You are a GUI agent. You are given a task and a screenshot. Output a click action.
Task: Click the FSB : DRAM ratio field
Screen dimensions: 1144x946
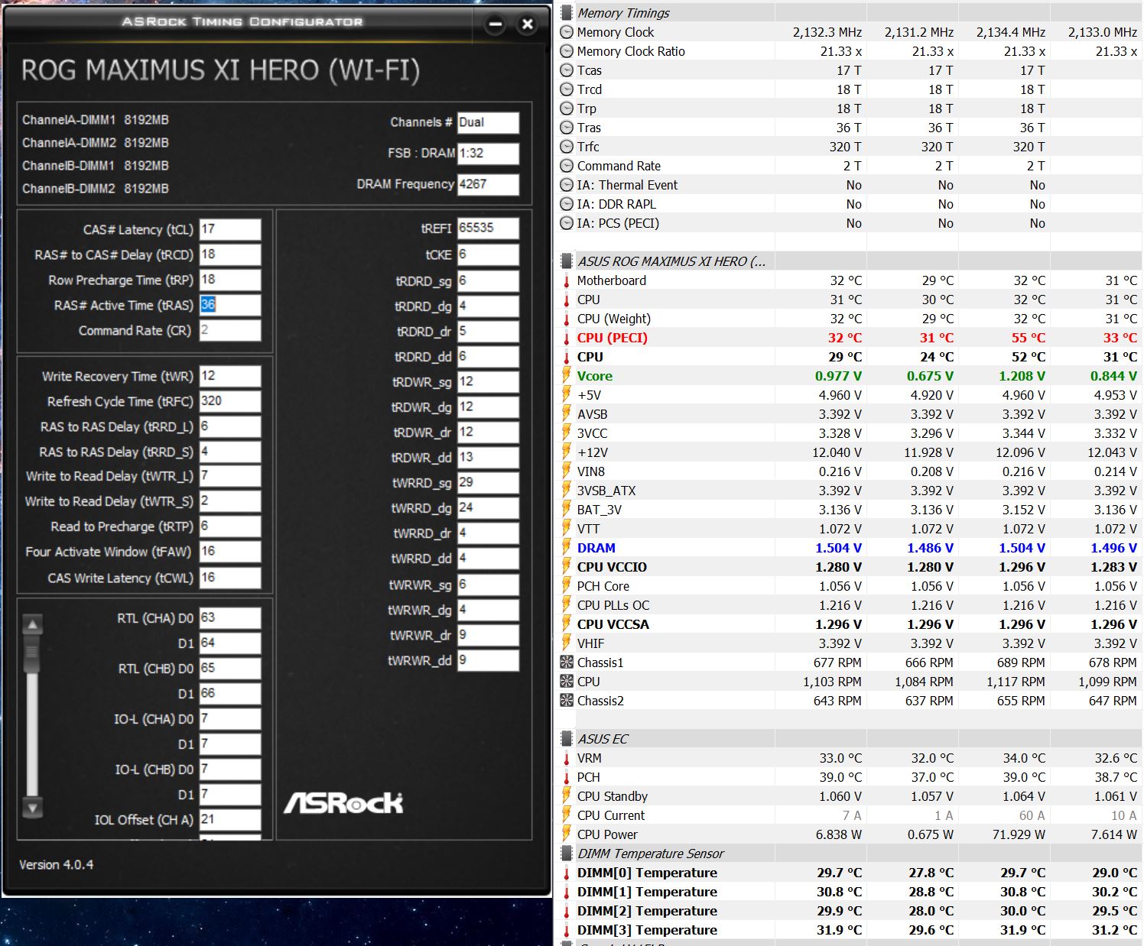coord(488,153)
